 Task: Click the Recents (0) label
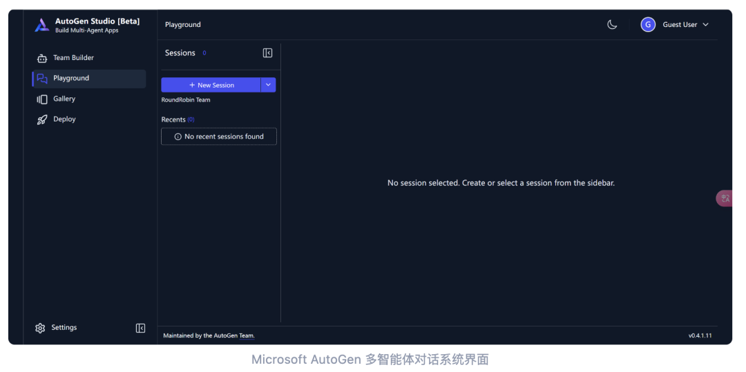[x=178, y=119]
